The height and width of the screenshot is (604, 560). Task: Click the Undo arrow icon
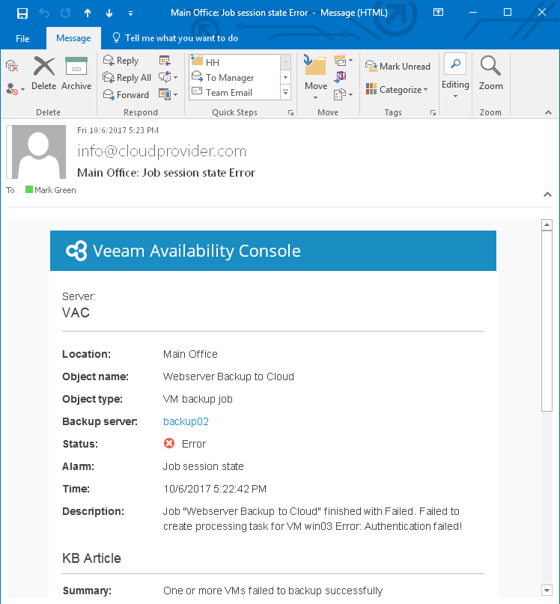(44, 13)
